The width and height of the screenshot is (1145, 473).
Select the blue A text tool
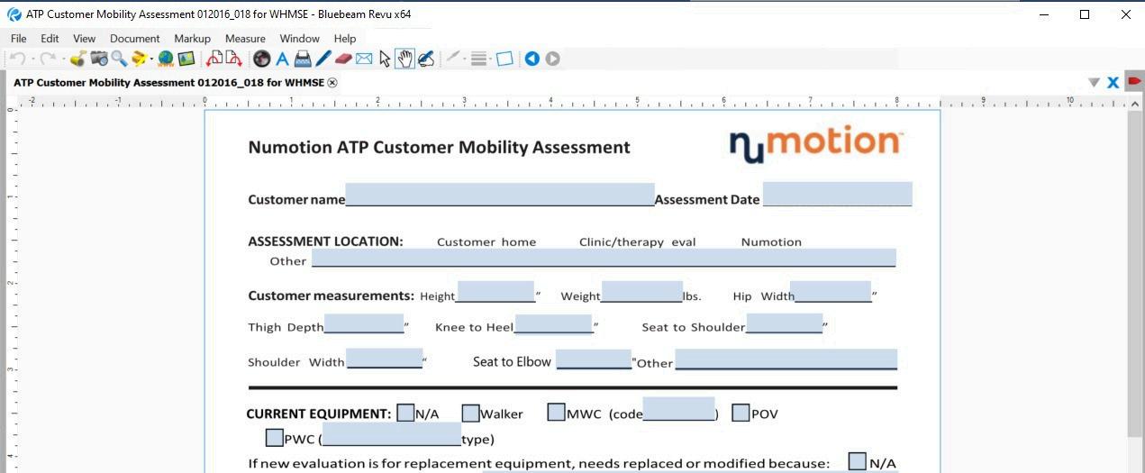[282, 59]
